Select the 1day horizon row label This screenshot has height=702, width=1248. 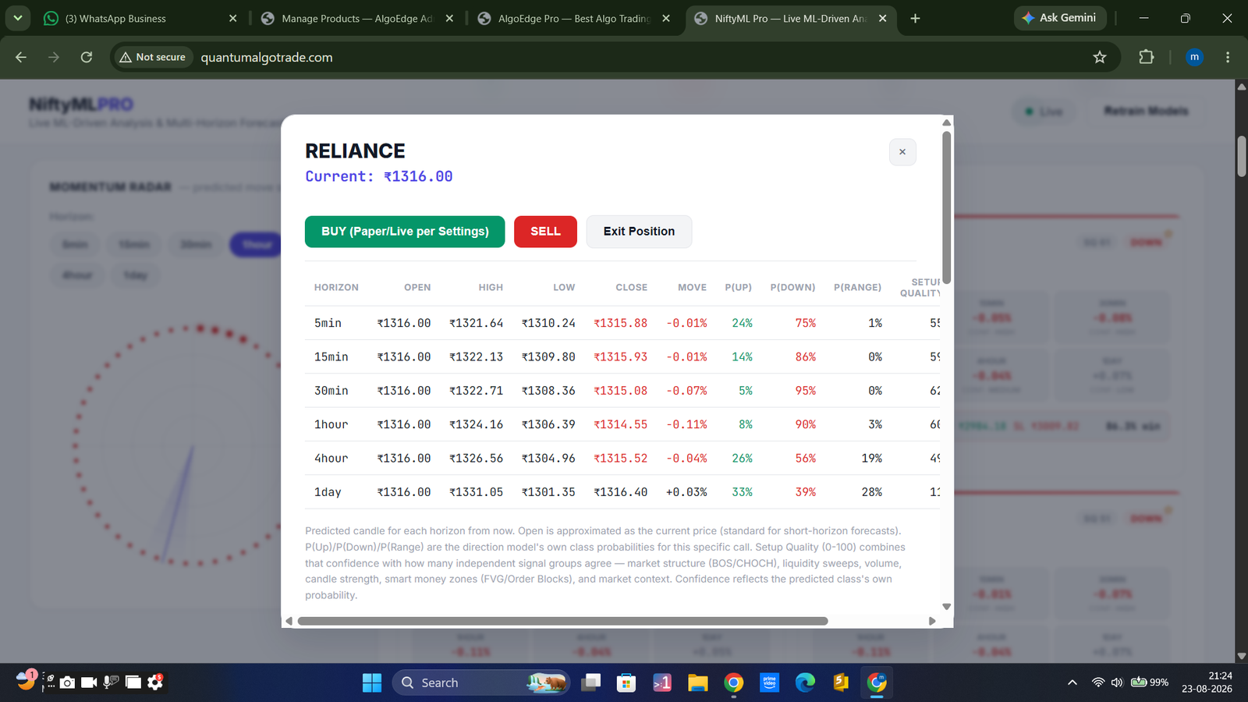(x=328, y=492)
